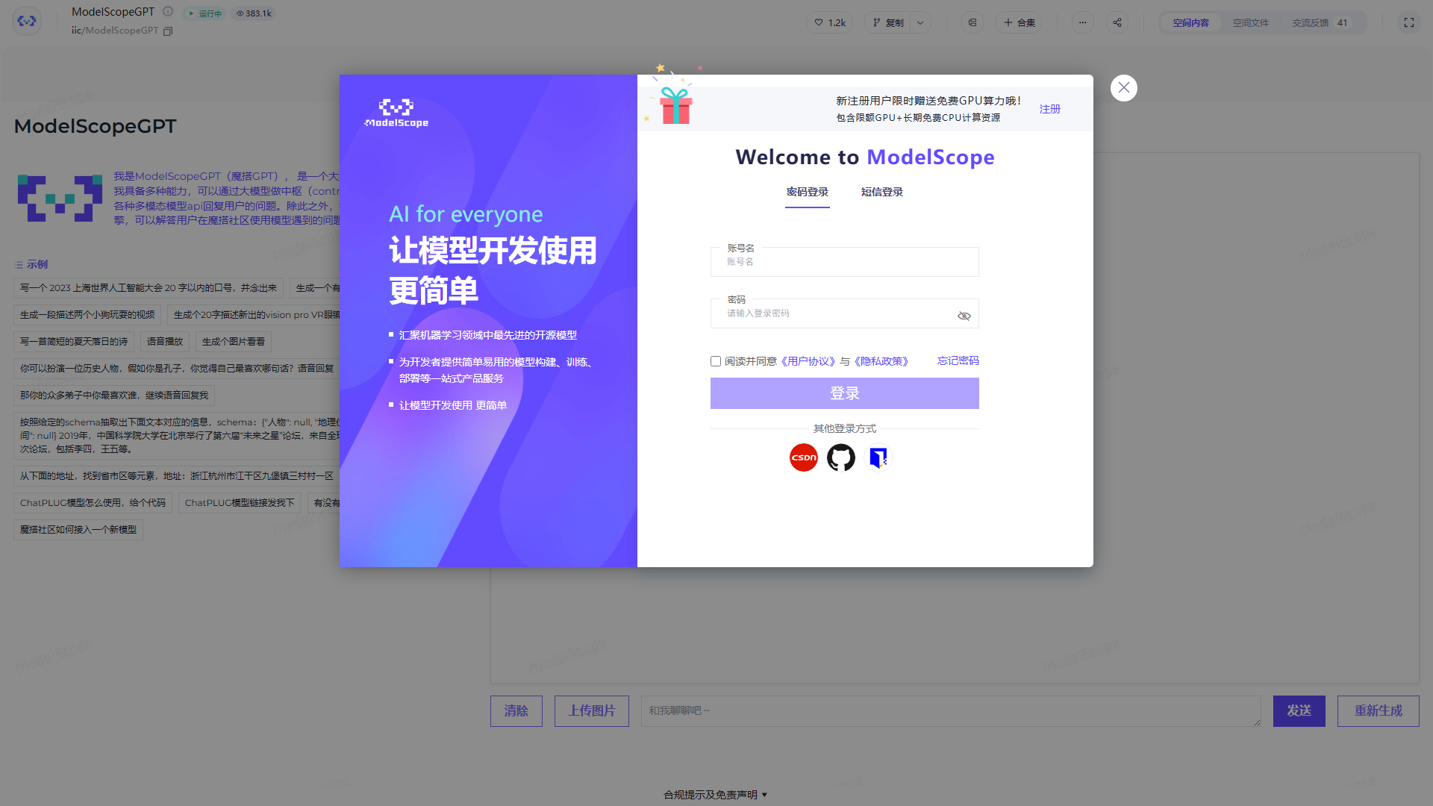The image size is (1433, 806).
Task: Click the gift box icon in banner
Action: coord(675,104)
